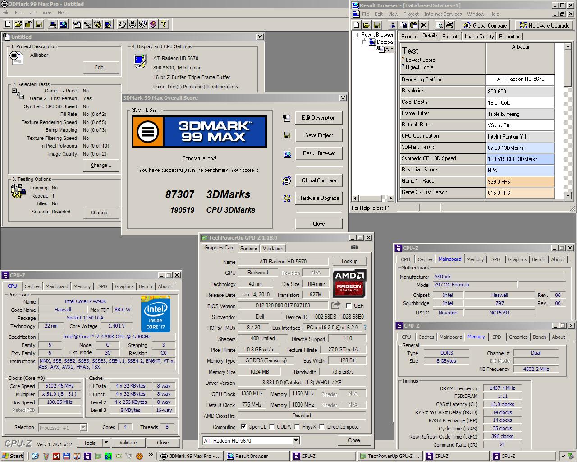Toggle UEFI checkbox in GPU-Z

click(x=348, y=306)
